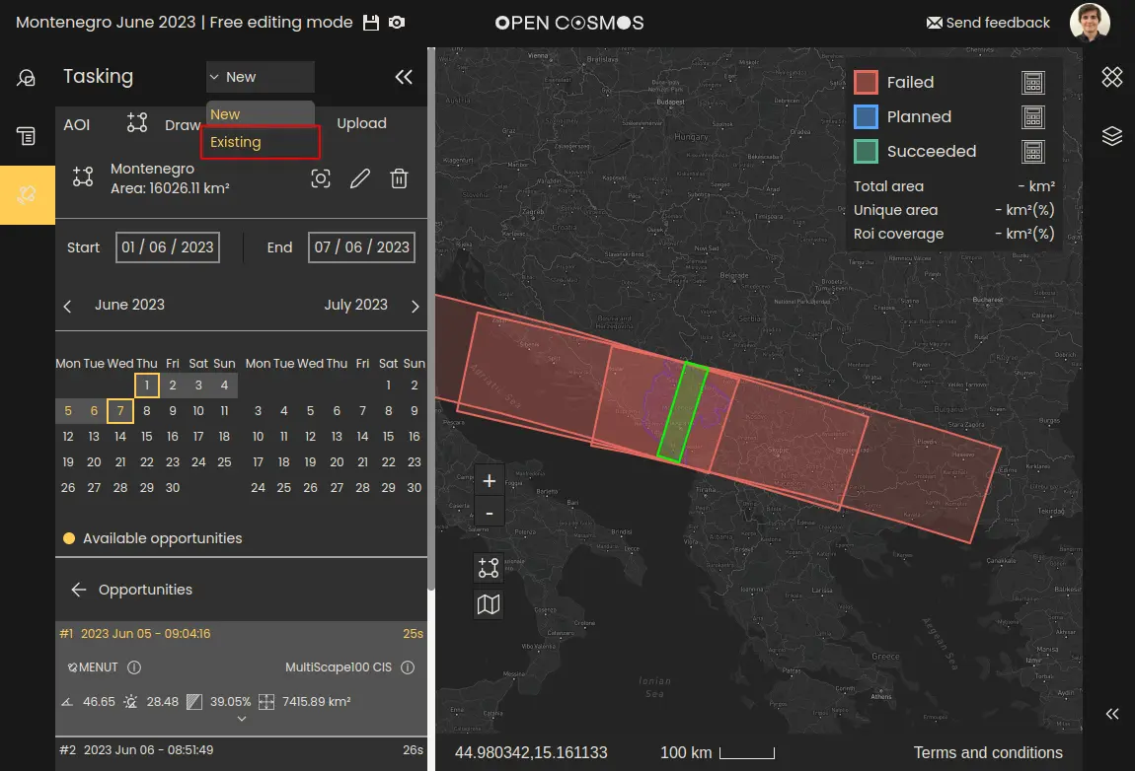The image size is (1135, 771).
Task: Zoom out on the map
Action: [490, 512]
